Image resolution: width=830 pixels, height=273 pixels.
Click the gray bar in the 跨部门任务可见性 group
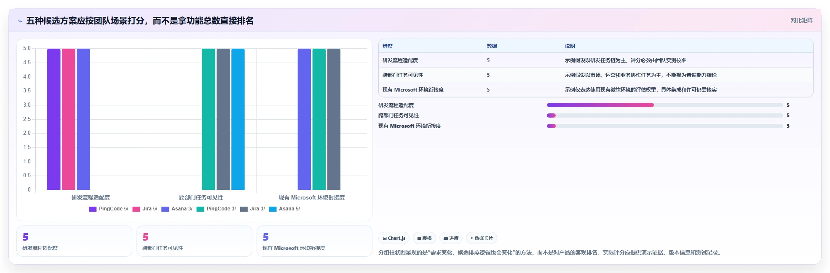[x=223, y=119]
